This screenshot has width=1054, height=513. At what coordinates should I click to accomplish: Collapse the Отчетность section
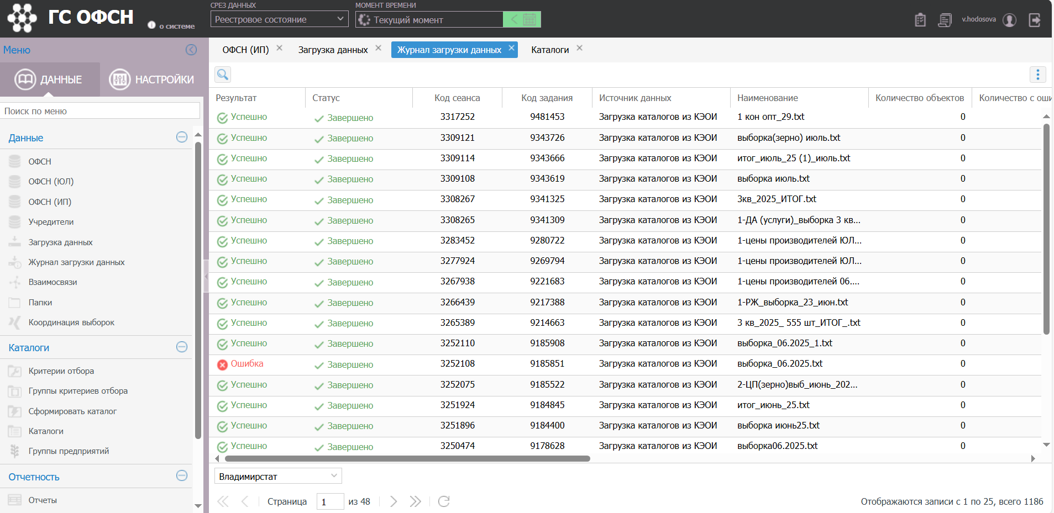182,475
